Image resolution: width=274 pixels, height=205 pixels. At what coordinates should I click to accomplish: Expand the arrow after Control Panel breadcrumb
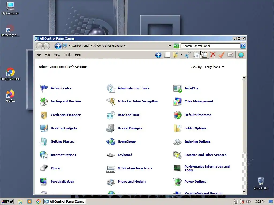click(91, 46)
